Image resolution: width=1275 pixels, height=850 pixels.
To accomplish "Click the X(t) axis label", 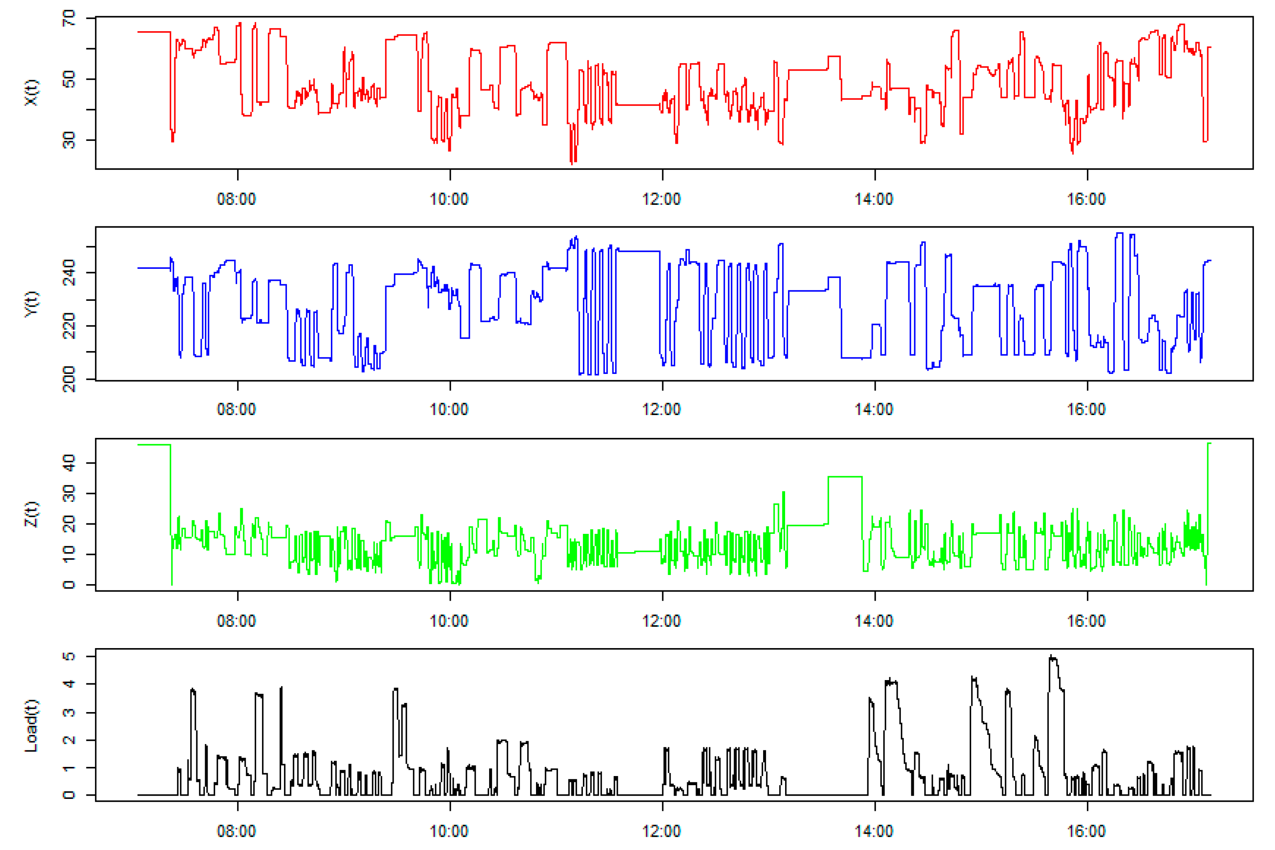I will 32,93.
